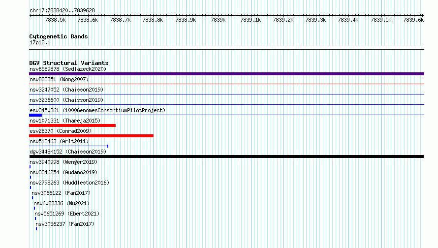Open nsv1071331 (Thareja2015) variant label
This screenshot has height=248, width=438.
point(65,121)
